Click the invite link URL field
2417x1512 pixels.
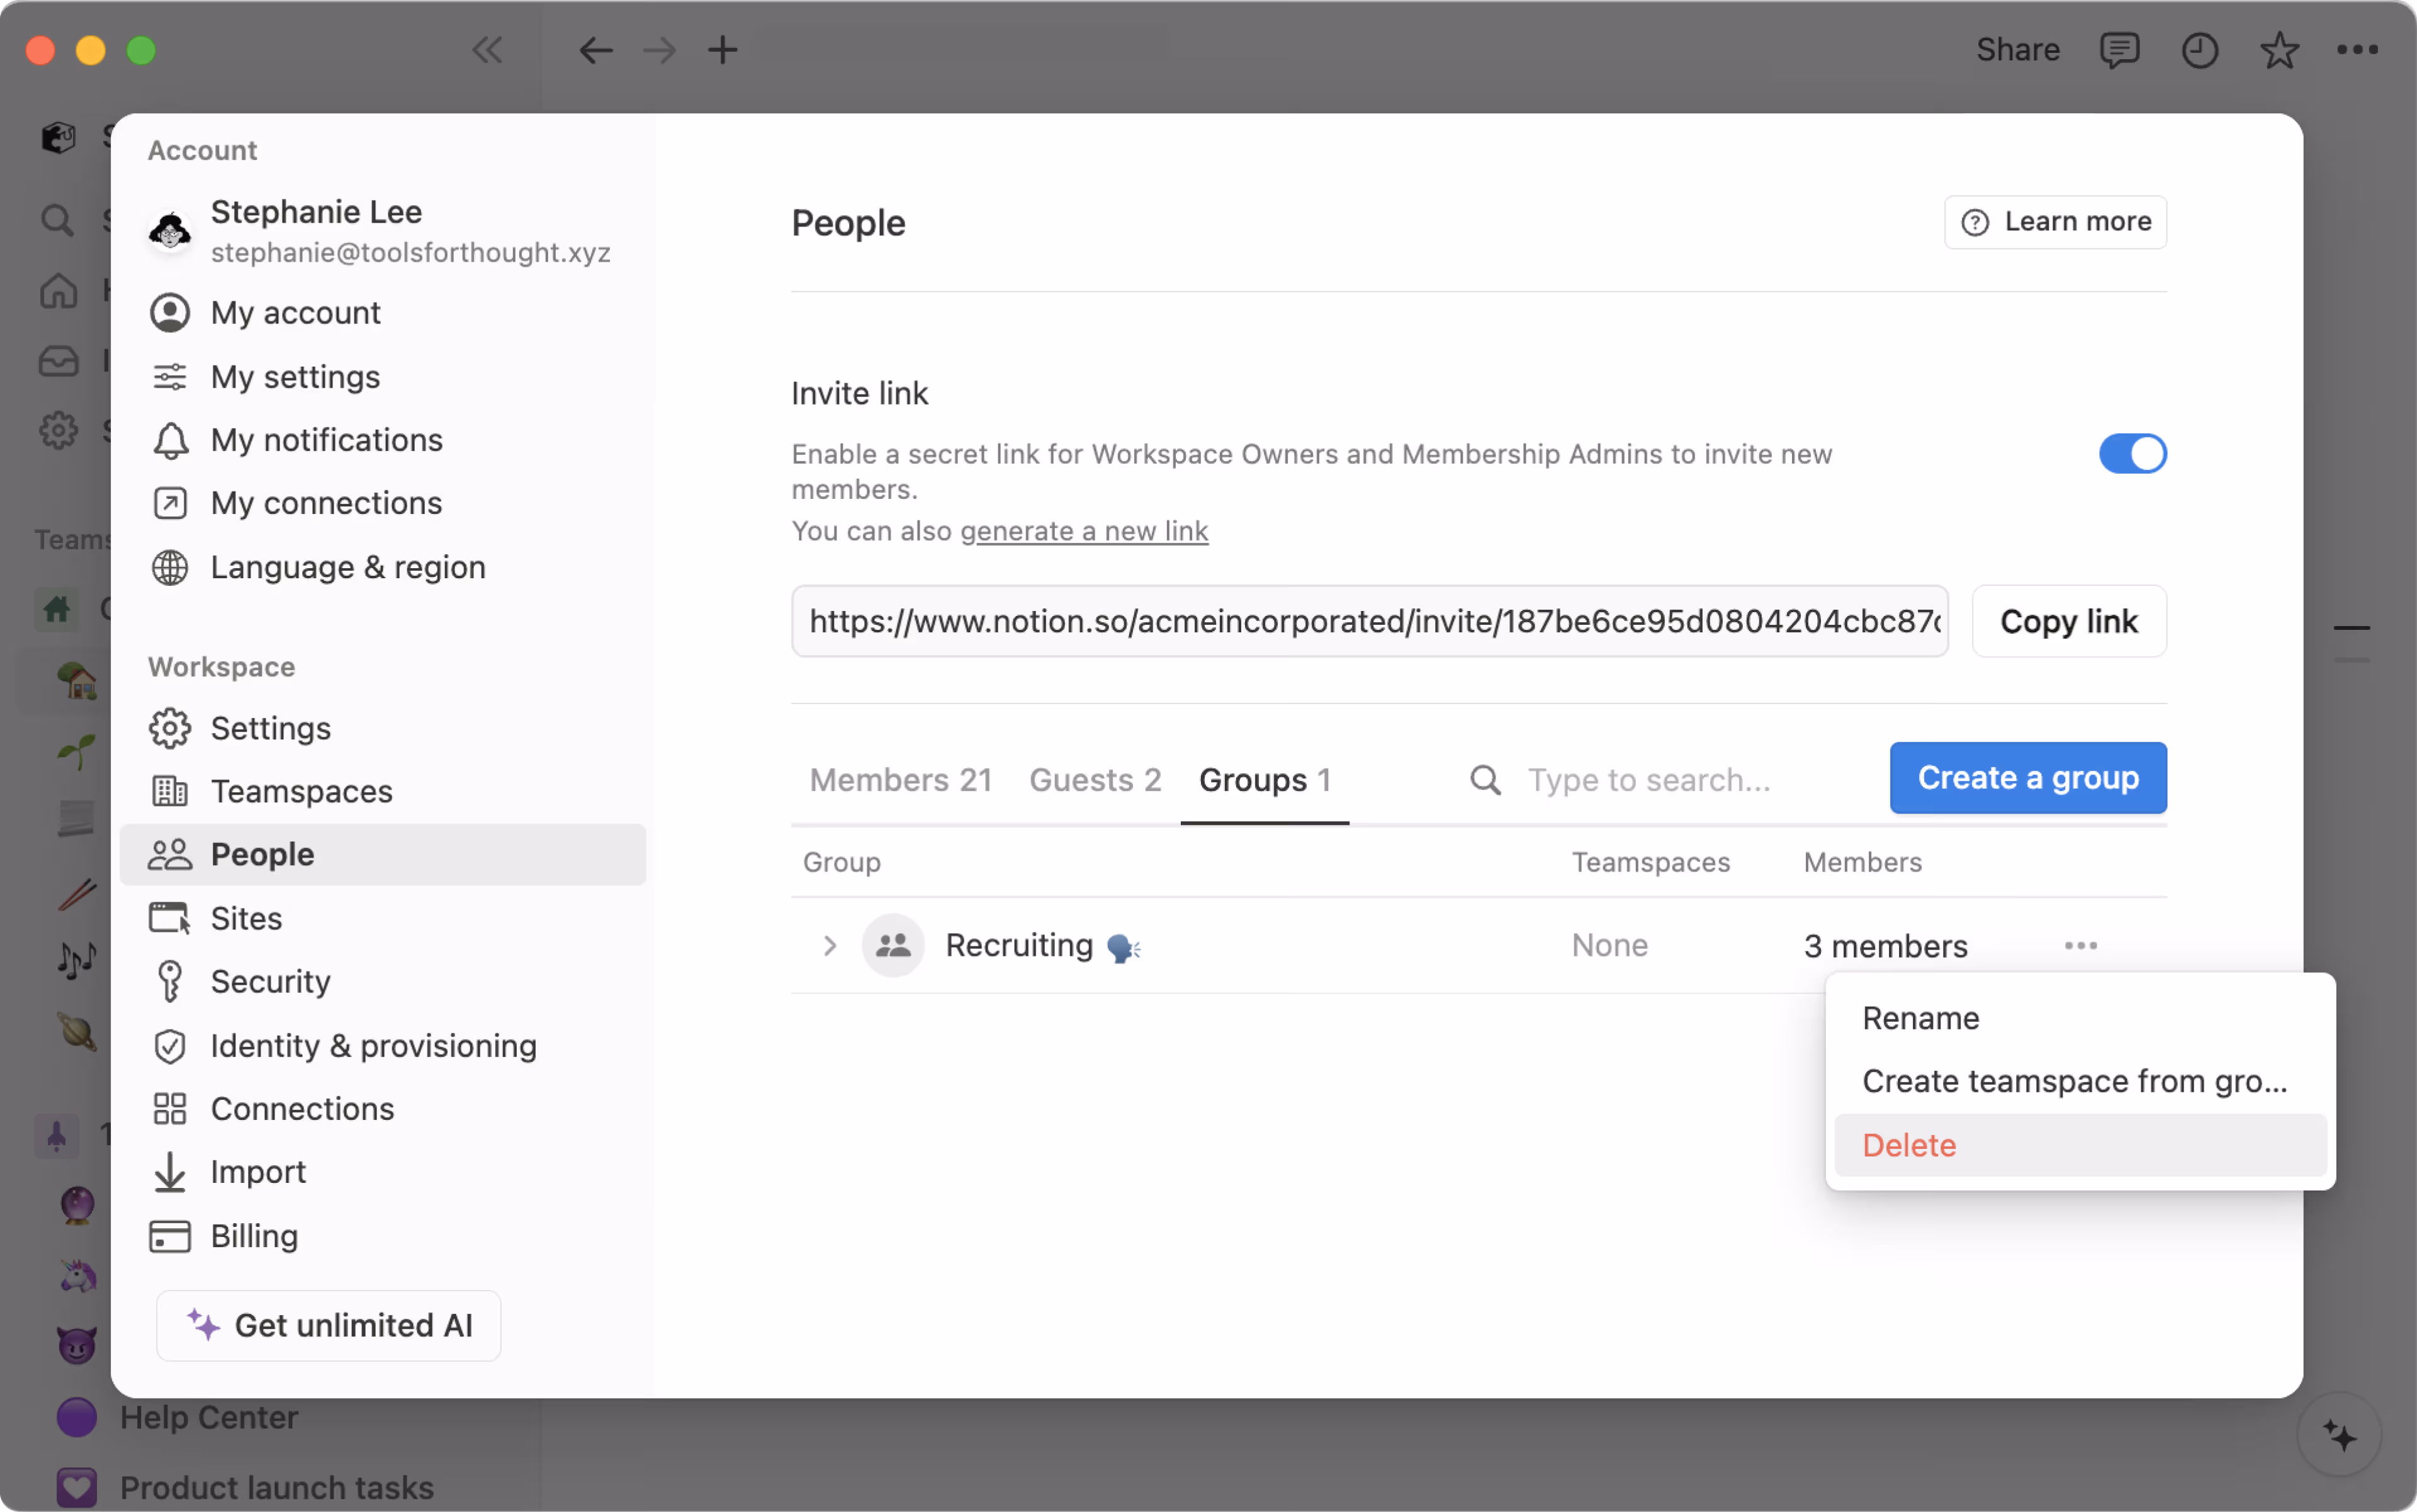1368,621
